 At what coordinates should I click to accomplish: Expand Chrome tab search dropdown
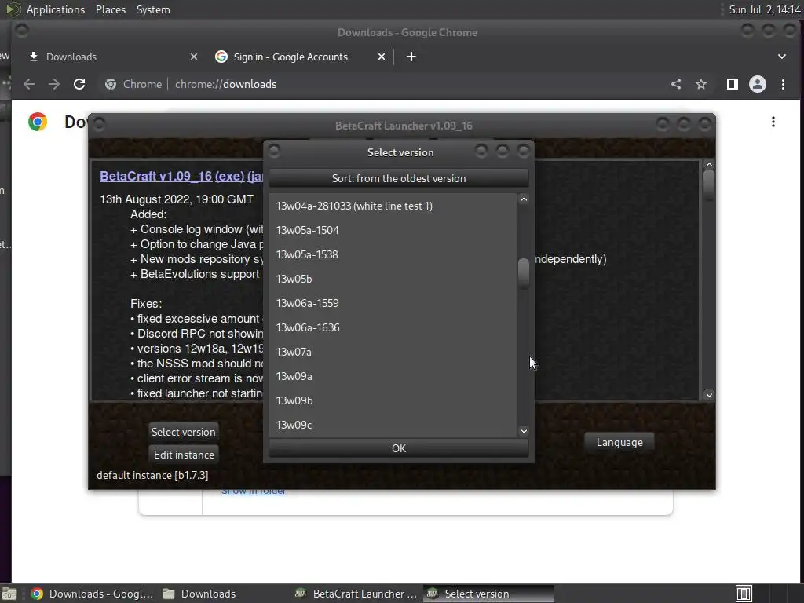tap(782, 57)
